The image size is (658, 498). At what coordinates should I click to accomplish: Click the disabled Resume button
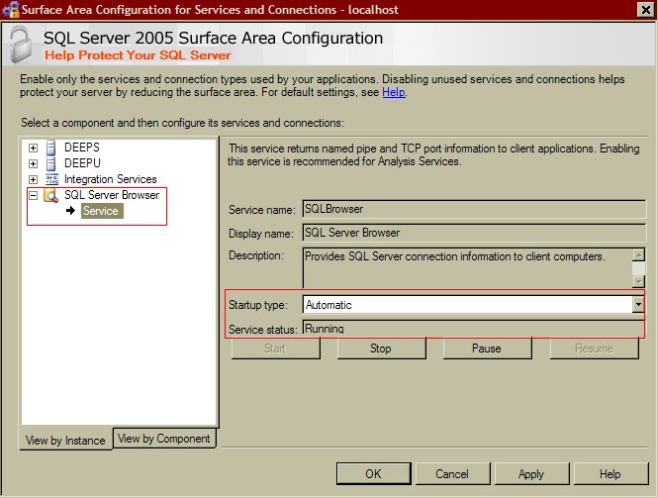(595, 349)
